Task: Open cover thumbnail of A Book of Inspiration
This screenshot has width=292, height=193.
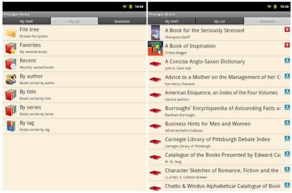Action: pos(155,49)
